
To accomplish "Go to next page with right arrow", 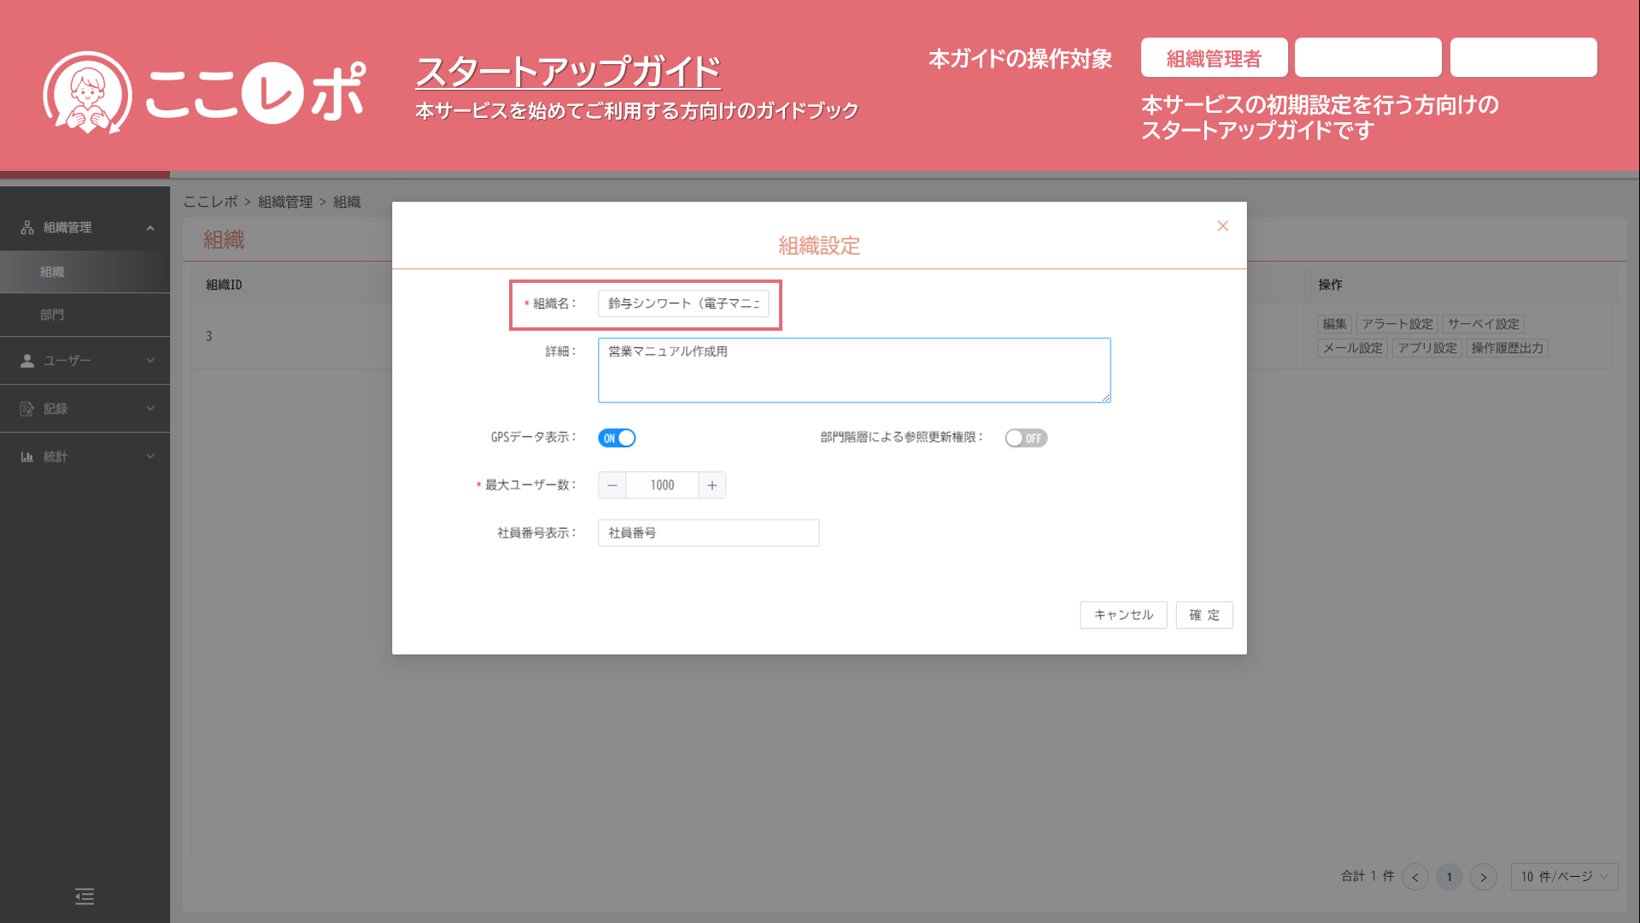I will click(x=1484, y=877).
